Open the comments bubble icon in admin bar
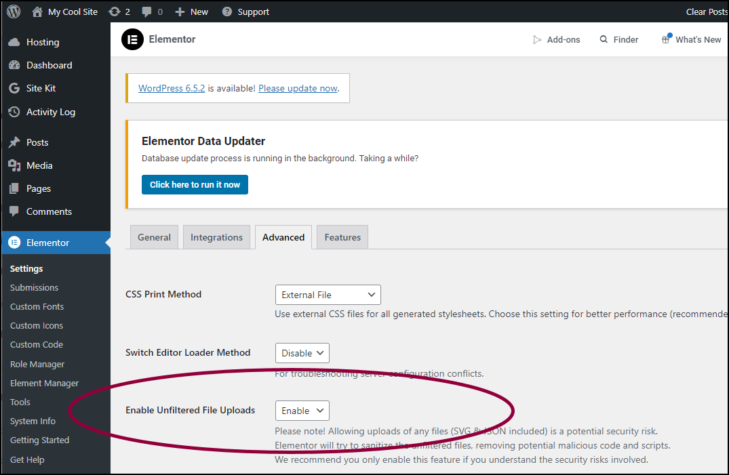 146,12
